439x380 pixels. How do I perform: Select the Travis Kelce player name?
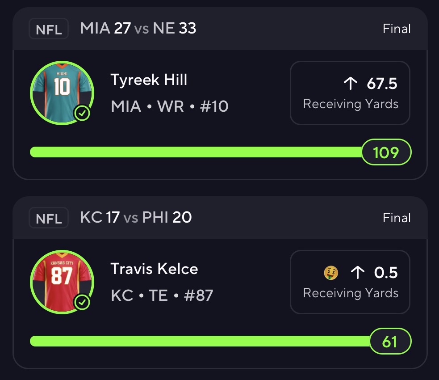pos(154,269)
